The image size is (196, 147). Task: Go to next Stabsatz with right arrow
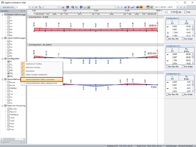click(36, 7)
